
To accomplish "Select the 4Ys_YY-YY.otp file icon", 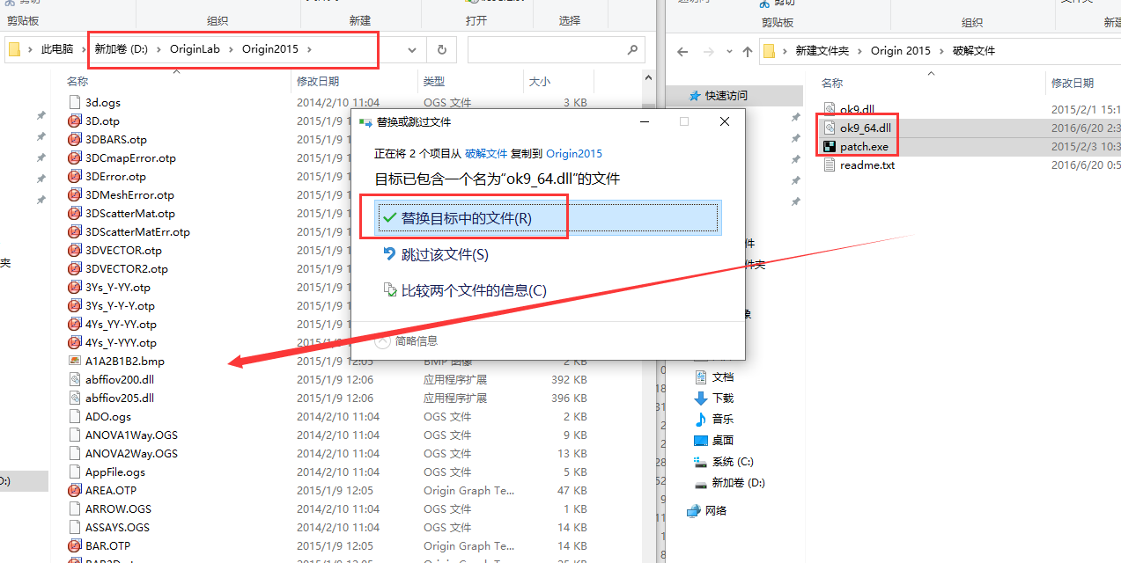I will 75,325.
